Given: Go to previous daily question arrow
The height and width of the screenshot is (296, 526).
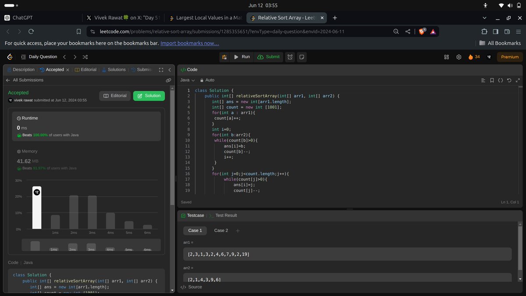Looking at the screenshot, I should 64,57.
